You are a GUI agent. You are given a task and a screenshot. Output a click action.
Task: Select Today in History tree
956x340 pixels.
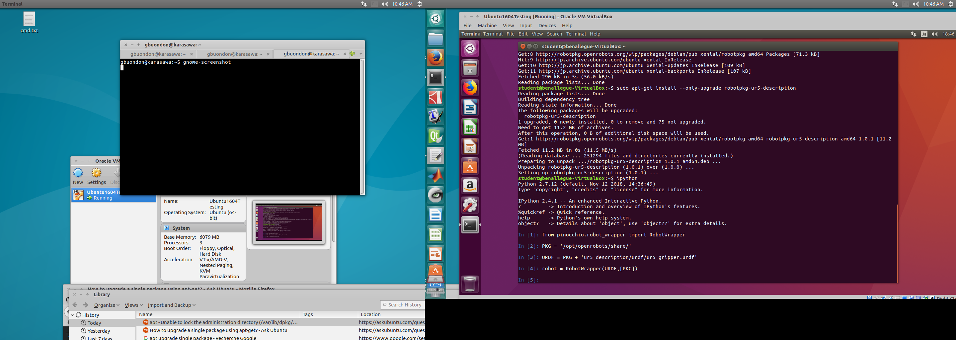pyautogui.click(x=94, y=323)
